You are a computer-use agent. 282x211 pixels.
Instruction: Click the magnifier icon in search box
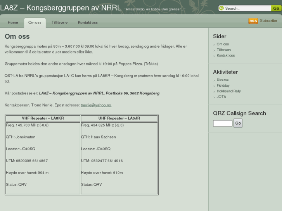click(x=221, y=8)
